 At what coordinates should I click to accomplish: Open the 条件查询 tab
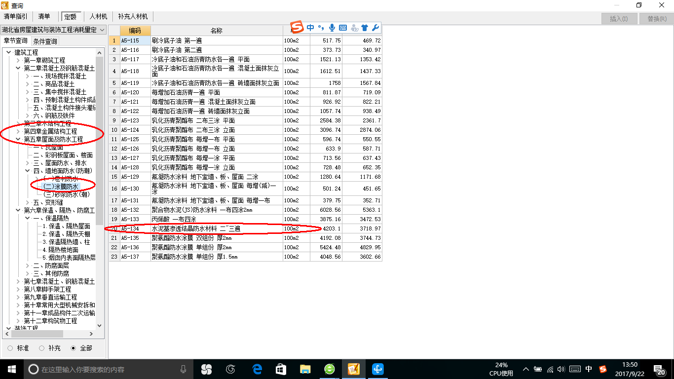click(x=45, y=41)
